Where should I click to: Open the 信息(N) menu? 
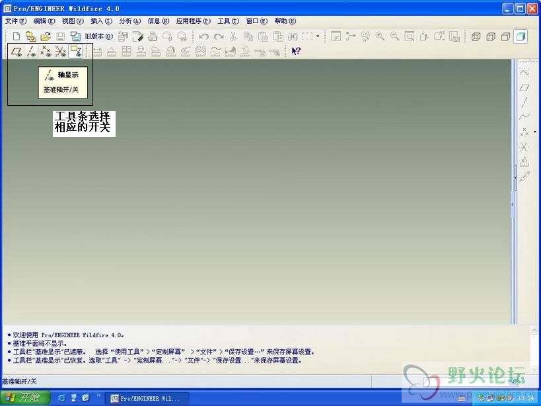(159, 21)
